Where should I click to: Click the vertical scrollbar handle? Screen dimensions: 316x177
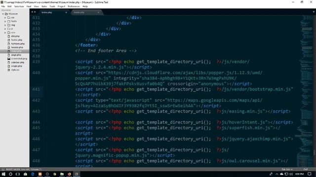click(314, 153)
